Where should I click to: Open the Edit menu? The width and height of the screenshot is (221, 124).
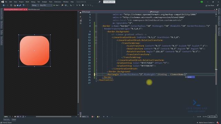pyautogui.click(x=11, y=2)
